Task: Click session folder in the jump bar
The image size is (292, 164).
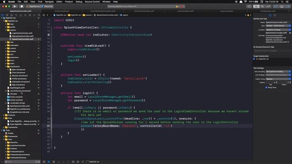Action: [x=87, y=15]
